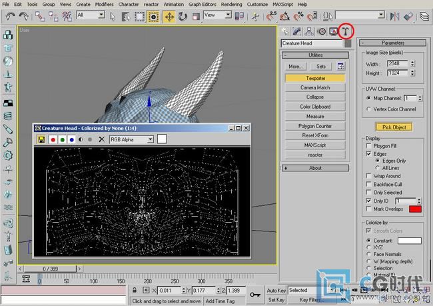This screenshot has height=306, width=433.
Task: Choose the XYZ colorize radio option
Action: pos(368,247)
